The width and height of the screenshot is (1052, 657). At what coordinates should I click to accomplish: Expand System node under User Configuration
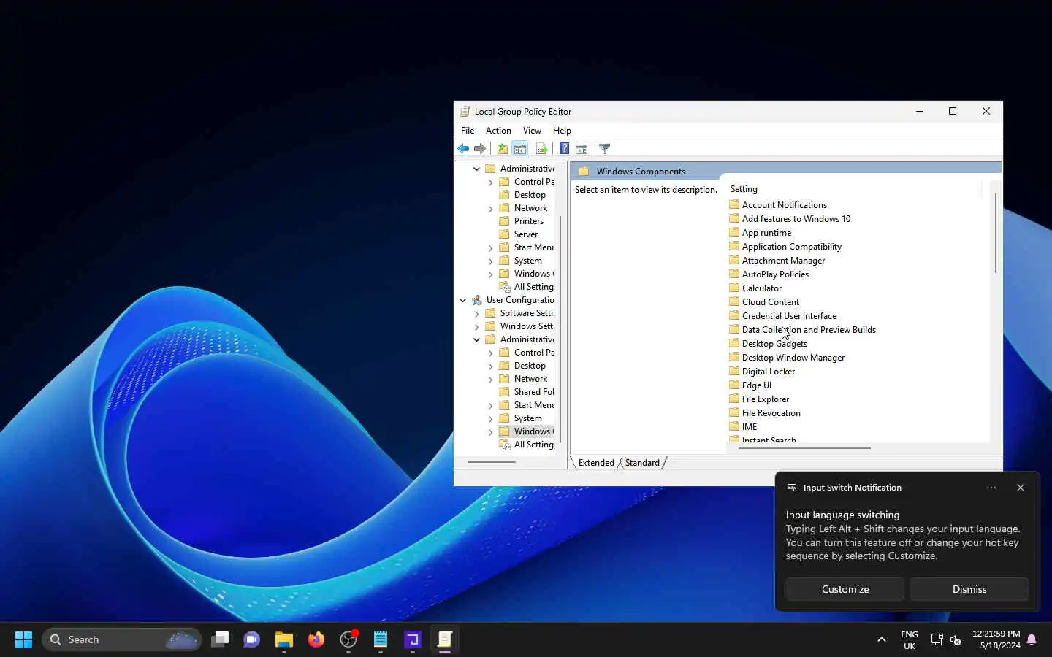pyautogui.click(x=491, y=418)
